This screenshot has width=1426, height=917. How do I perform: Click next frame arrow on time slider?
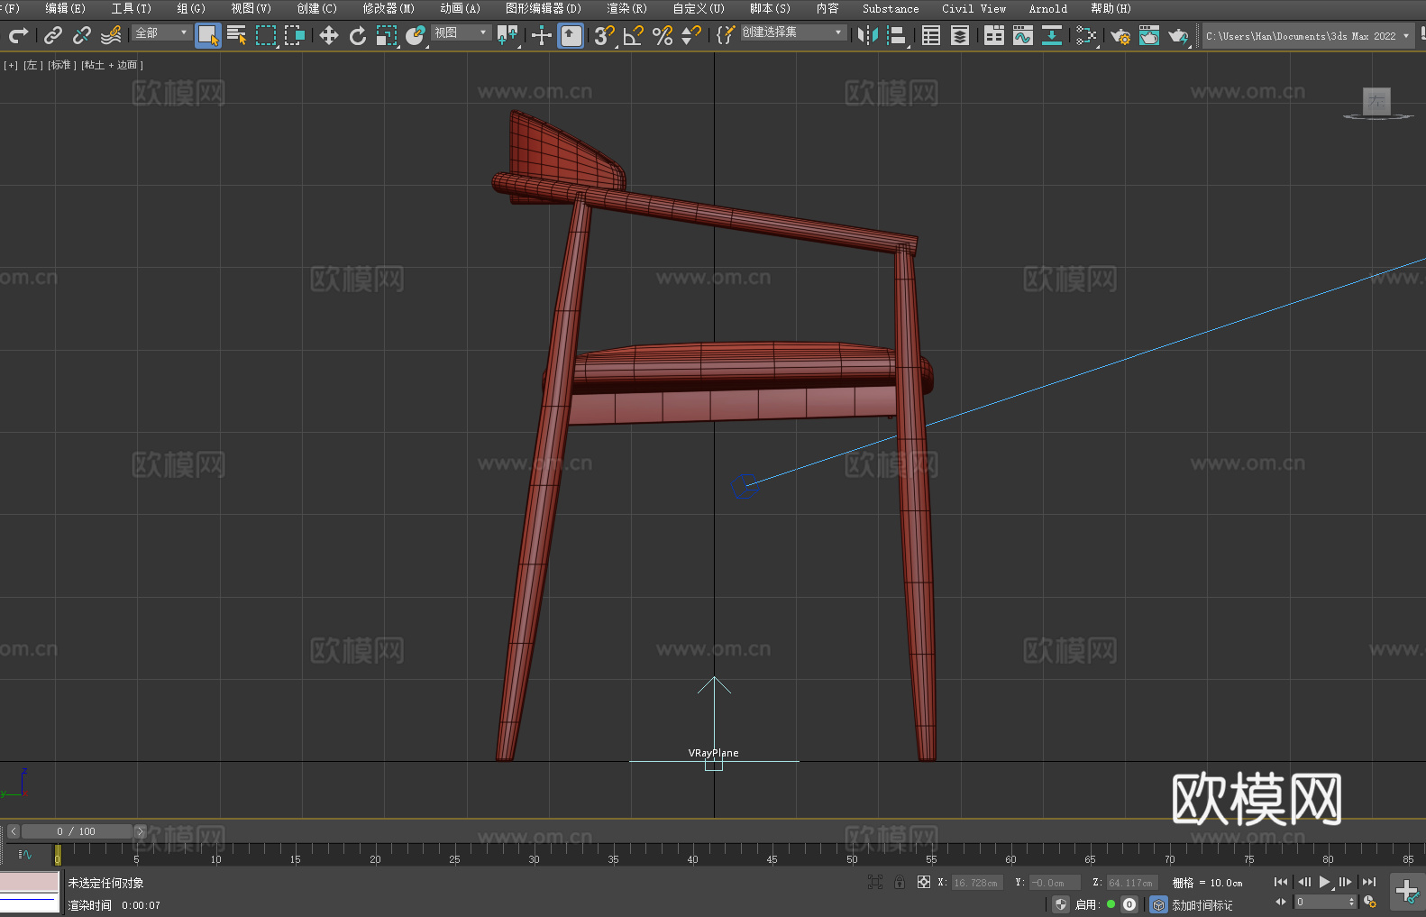click(140, 831)
